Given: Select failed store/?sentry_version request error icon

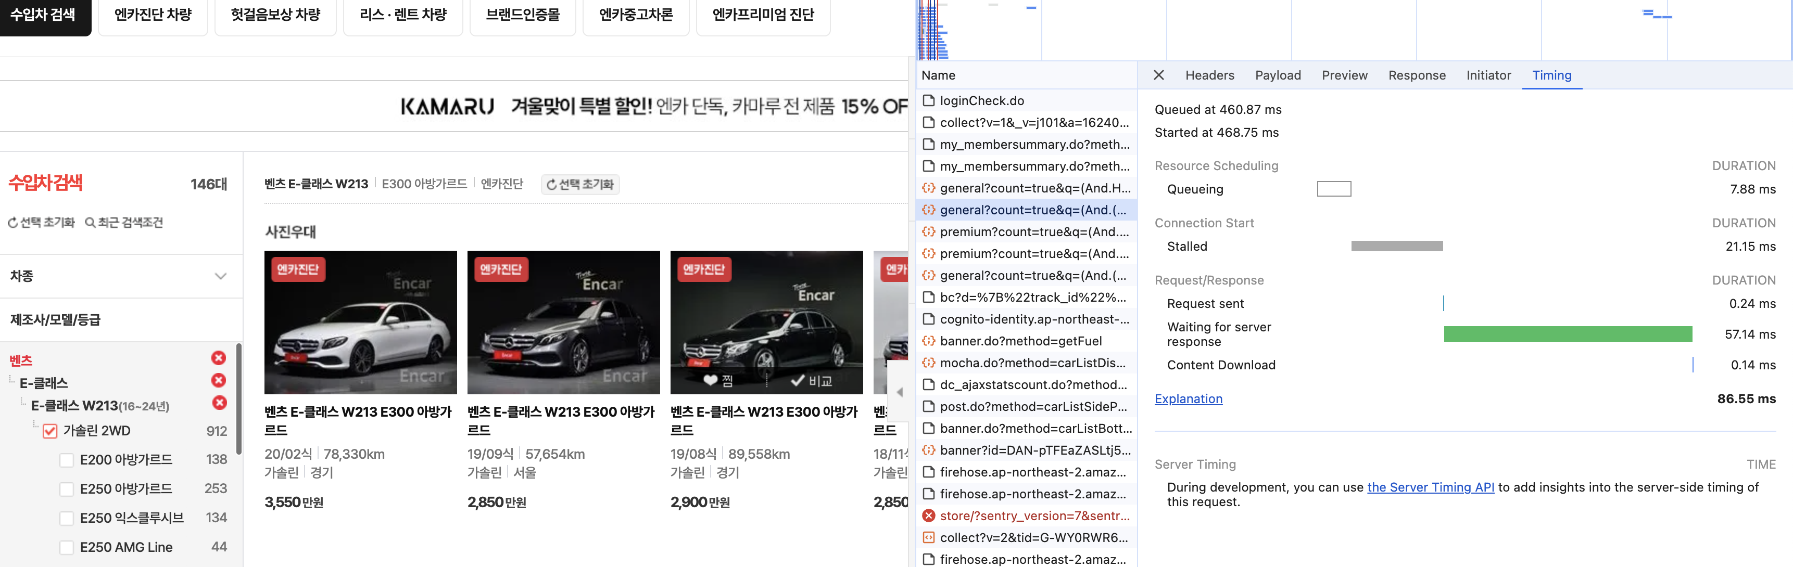Looking at the screenshot, I should point(929,516).
